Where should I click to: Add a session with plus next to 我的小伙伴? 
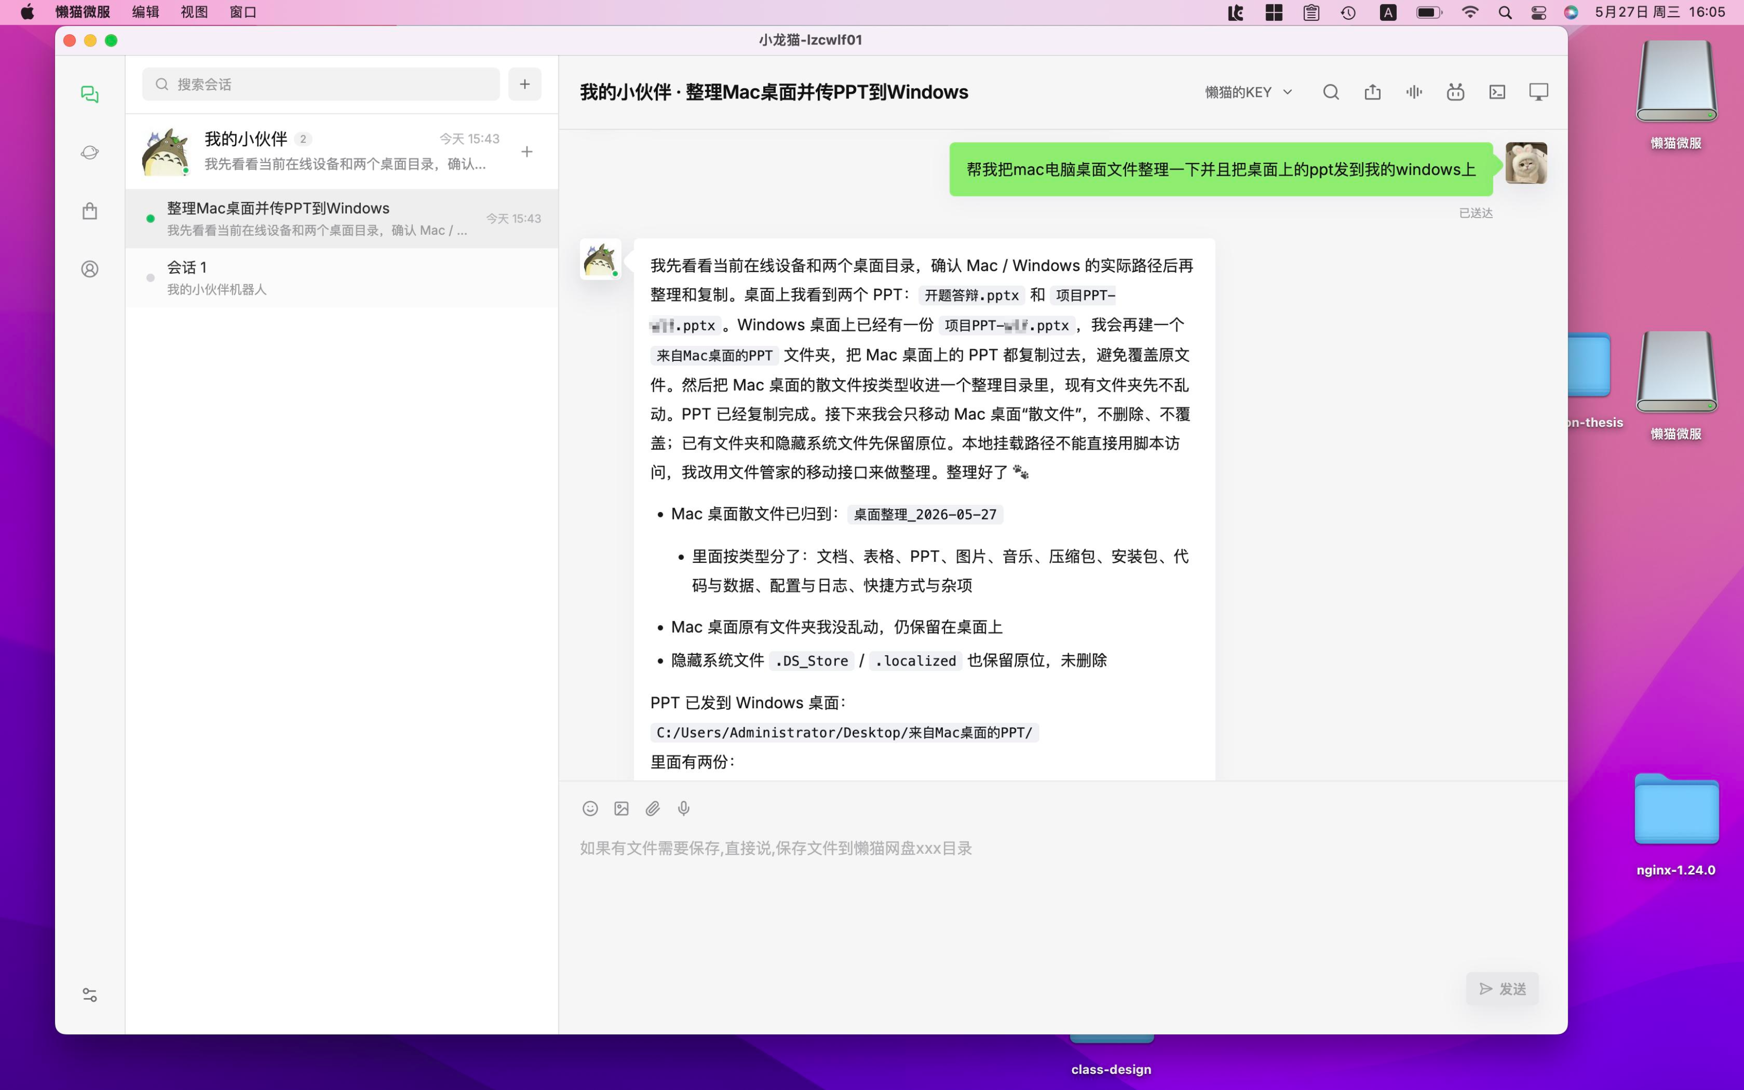coord(527,151)
